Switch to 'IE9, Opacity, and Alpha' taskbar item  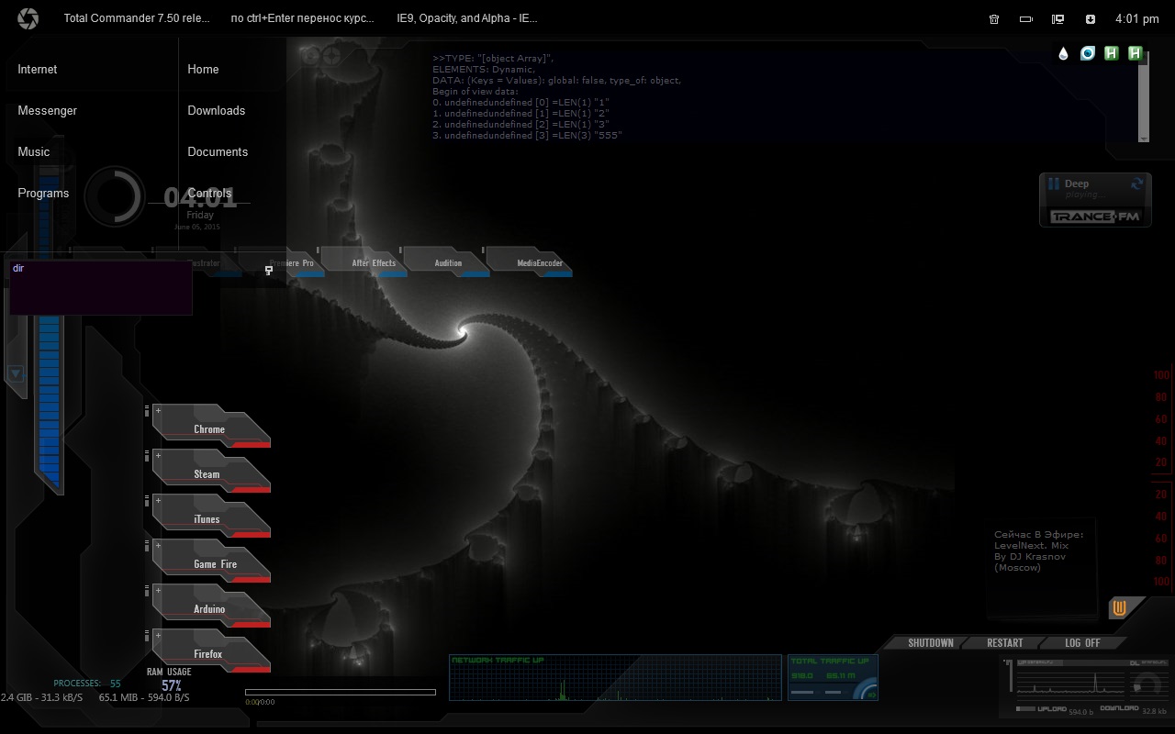coord(467,18)
